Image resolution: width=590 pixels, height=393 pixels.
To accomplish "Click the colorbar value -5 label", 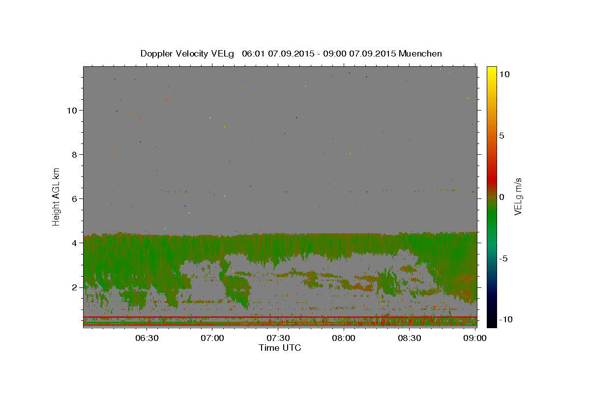I will (x=504, y=258).
